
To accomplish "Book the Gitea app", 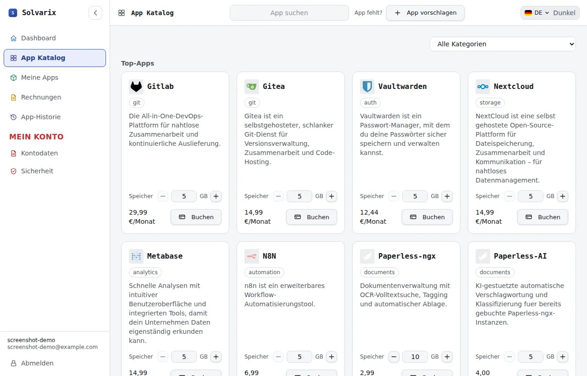I will coord(311,217).
